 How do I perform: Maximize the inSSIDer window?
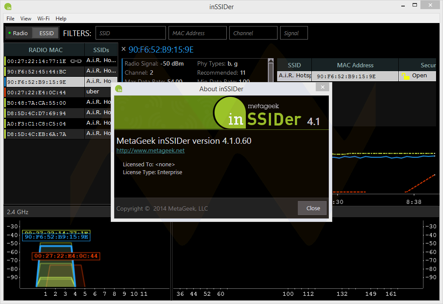(x=415, y=5)
